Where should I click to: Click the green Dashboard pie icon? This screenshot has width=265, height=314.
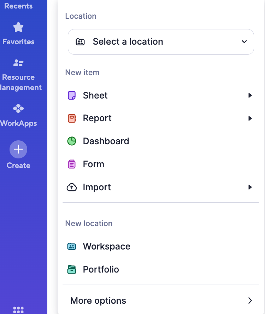click(x=72, y=141)
